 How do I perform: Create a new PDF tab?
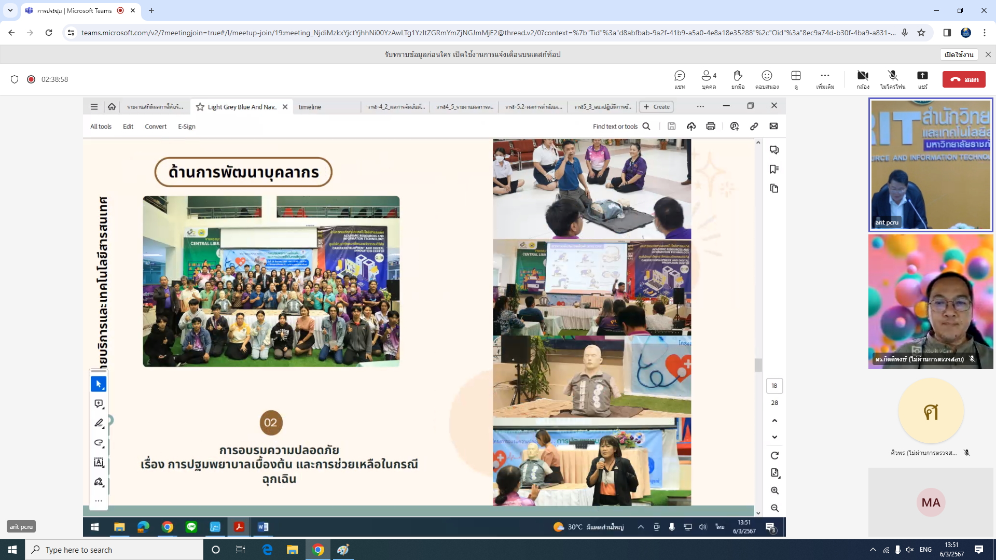click(x=656, y=107)
